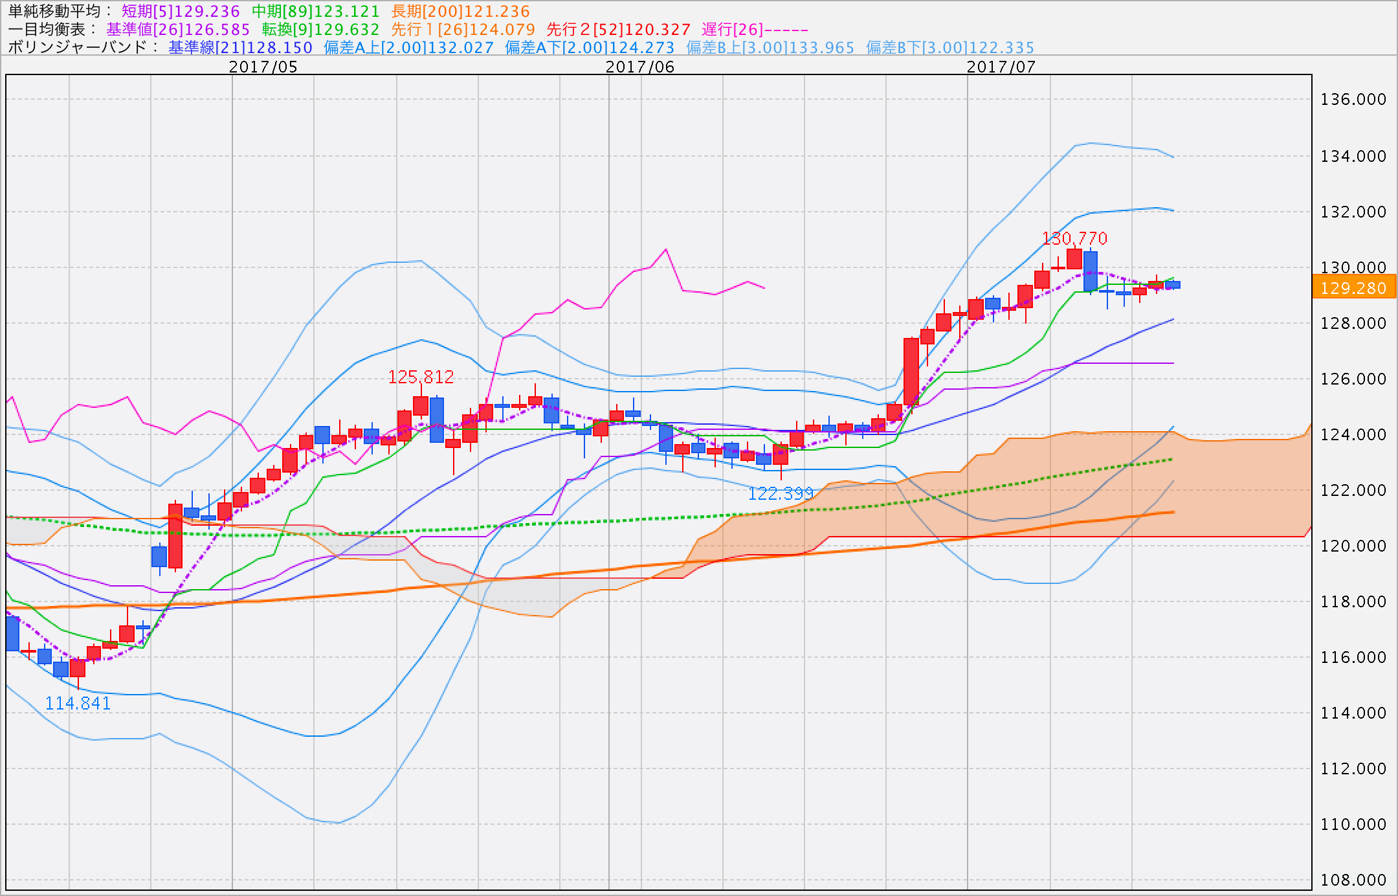Viewport: 1398px width, 896px height.
Task: Click the 130.000 price axis label
Action: (x=1354, y=267)
